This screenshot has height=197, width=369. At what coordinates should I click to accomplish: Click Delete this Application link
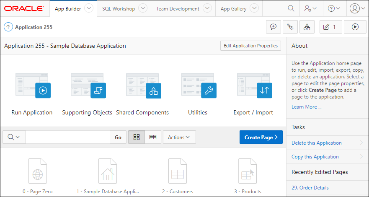[317, 143]
